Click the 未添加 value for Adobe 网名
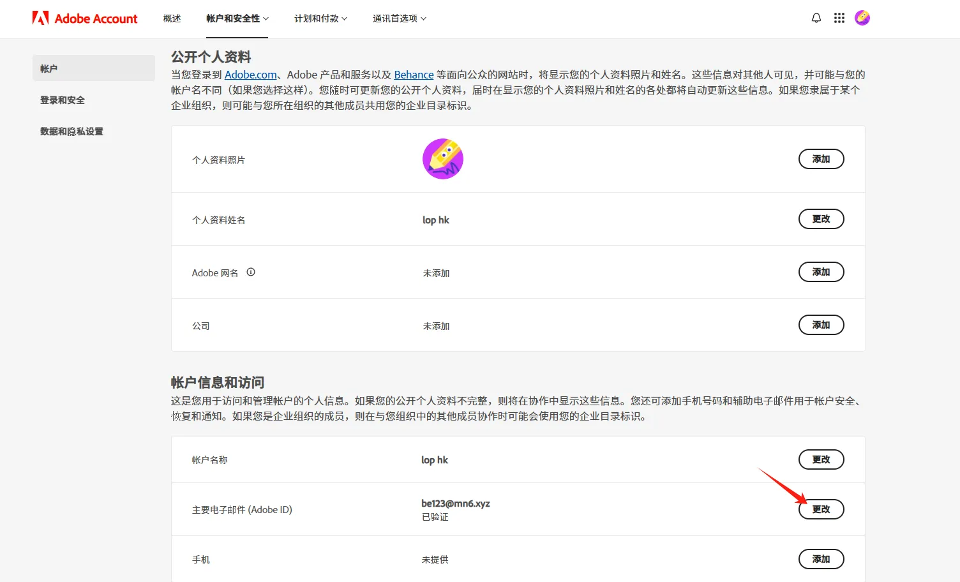This screenshot has height=582, width=960. coord(436,273)
